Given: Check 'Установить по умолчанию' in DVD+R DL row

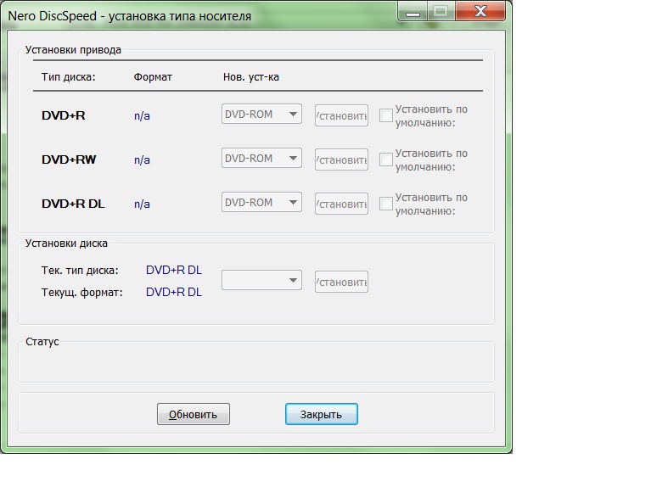Looking at the screenshot, I should point(386,204).
